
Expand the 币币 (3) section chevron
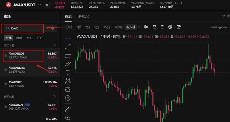point(55,45)
